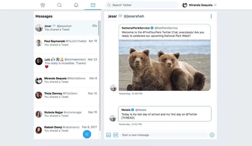Click the Start a new message field

point(163,135)
